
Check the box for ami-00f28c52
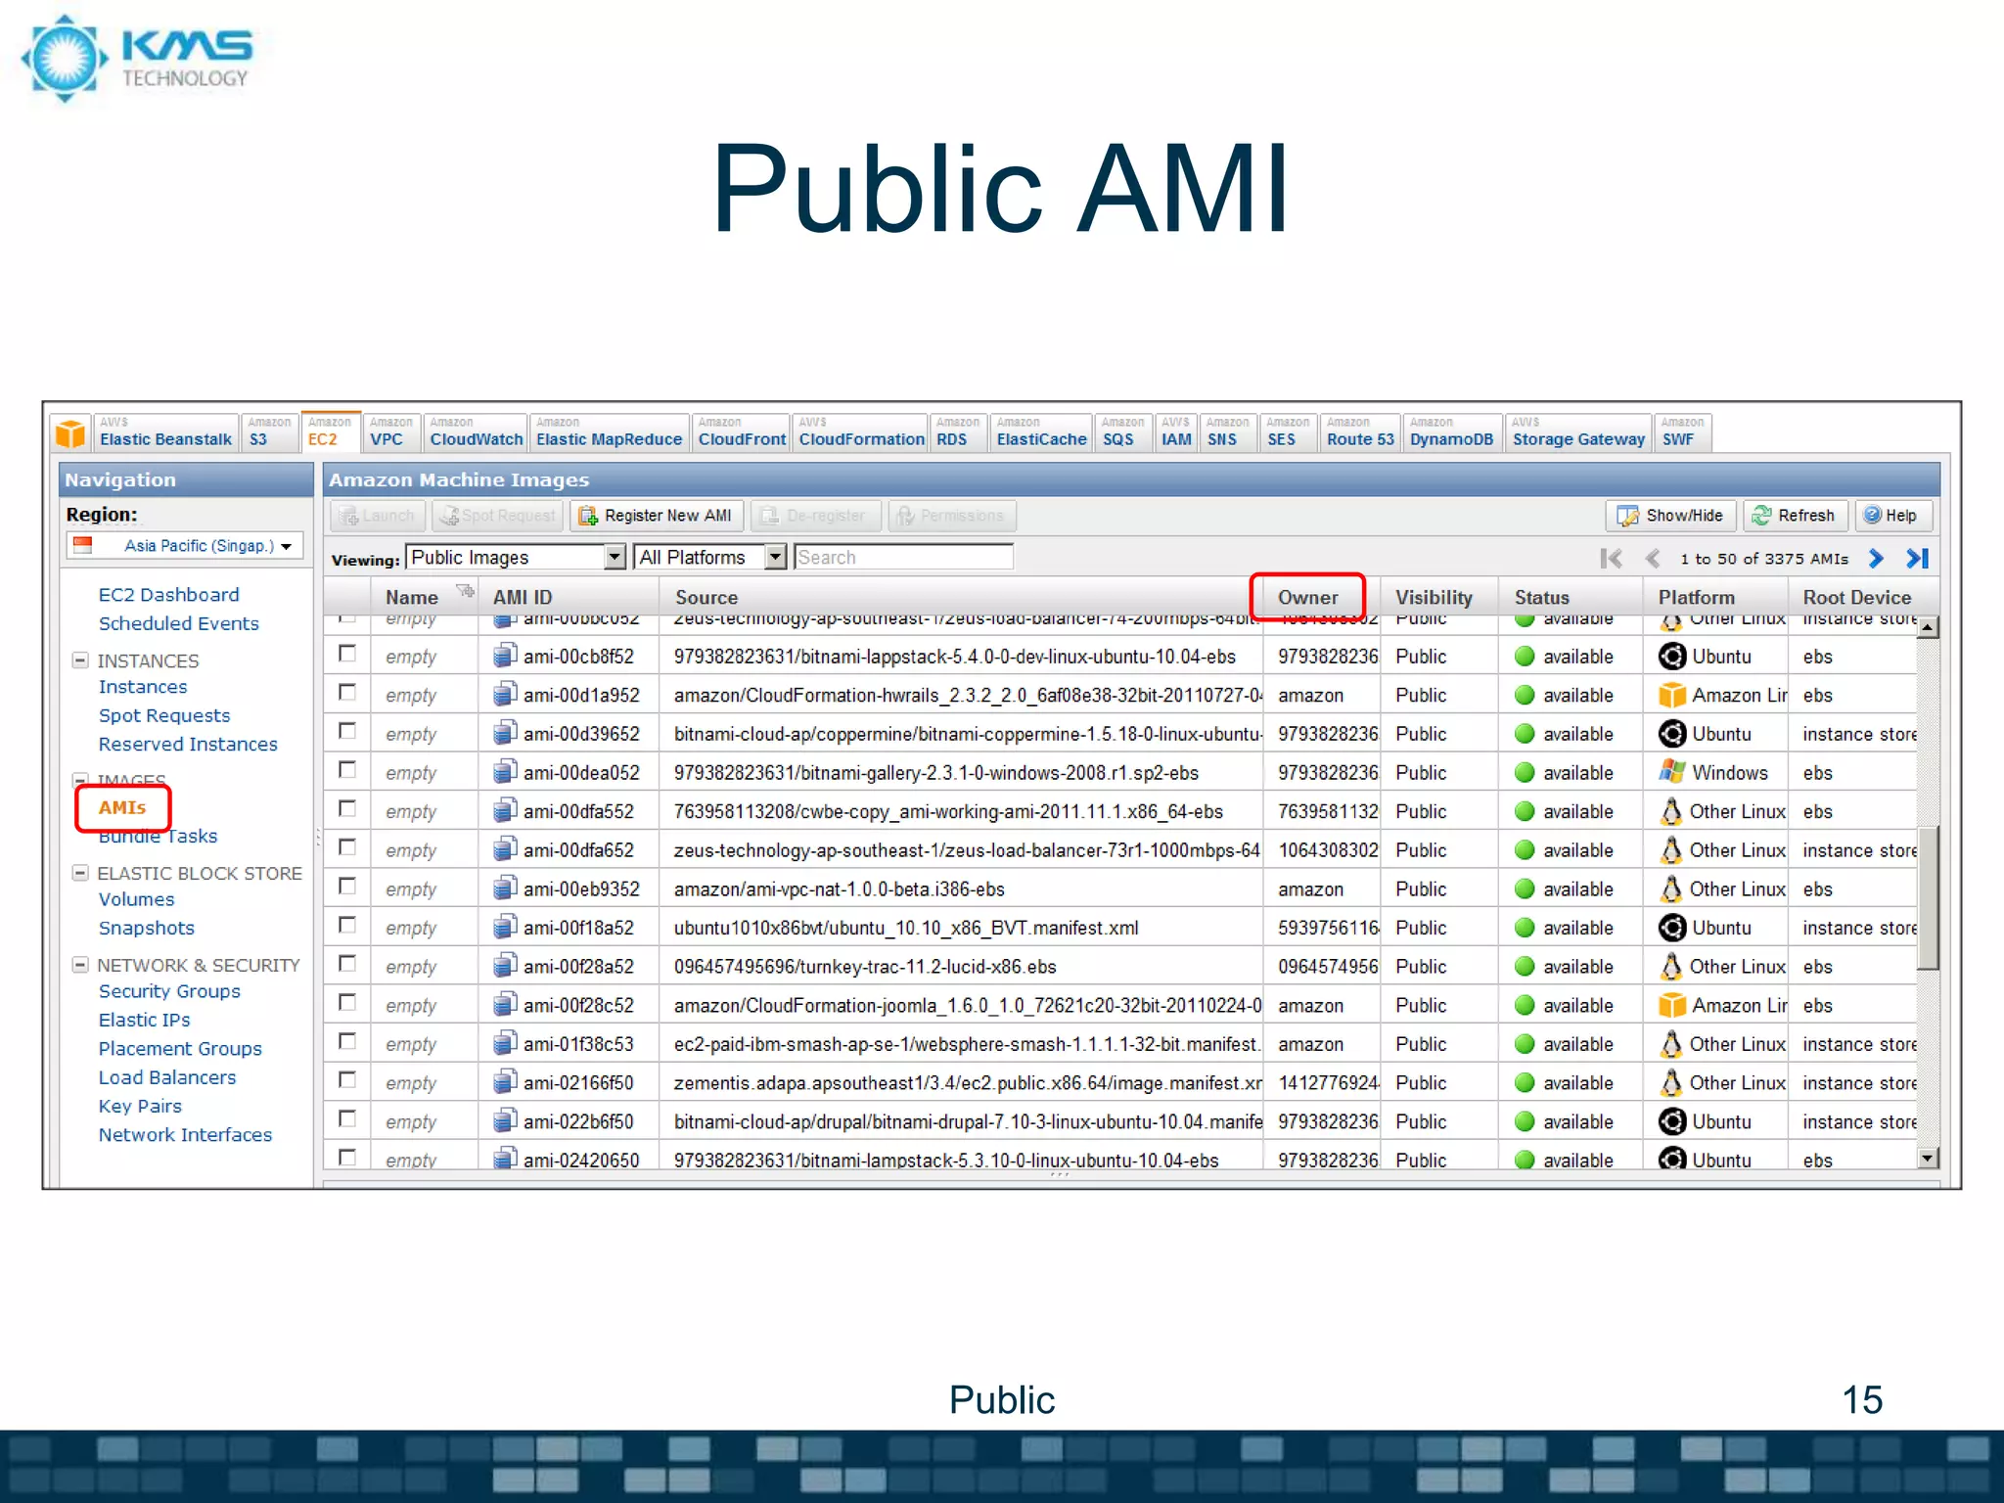[346, 1002]
